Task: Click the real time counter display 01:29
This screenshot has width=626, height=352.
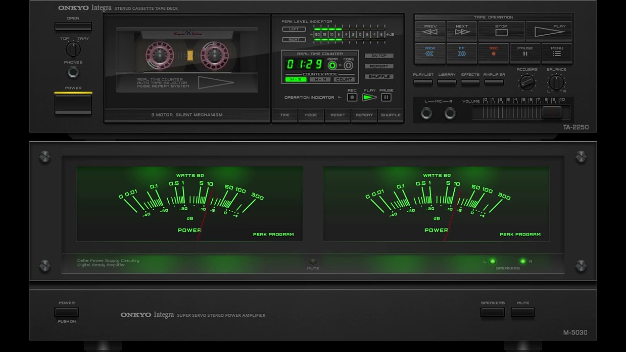Action: click(x=304, y=64)
